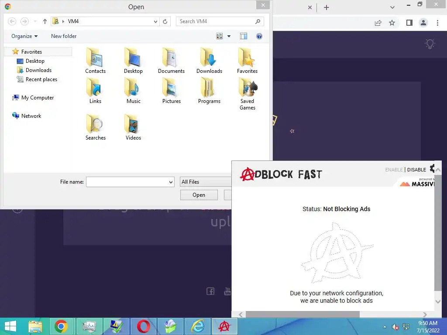
Task: Click Chrome share page icon
Action: (x=378, y=23)
